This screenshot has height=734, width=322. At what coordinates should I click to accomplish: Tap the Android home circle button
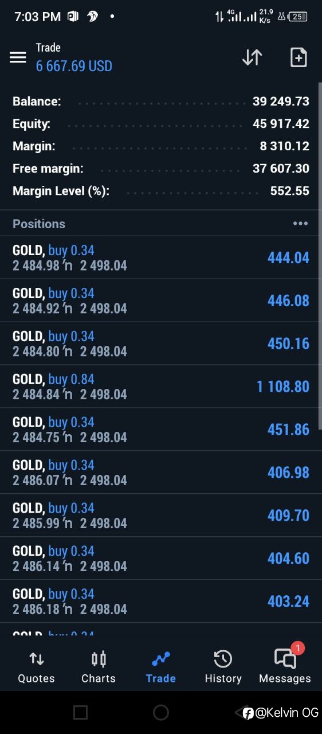161,712
